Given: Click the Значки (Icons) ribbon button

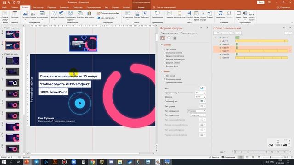Looking at the screenshot, I should point(61,15).
